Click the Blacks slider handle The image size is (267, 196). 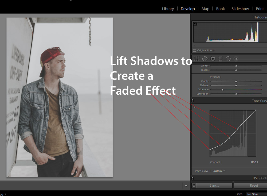click(236, 70)
